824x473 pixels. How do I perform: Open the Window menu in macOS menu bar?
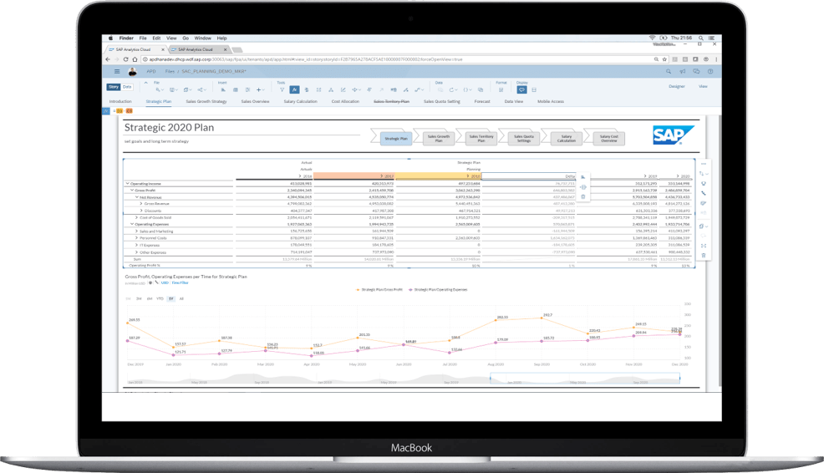tap(202, 38)
